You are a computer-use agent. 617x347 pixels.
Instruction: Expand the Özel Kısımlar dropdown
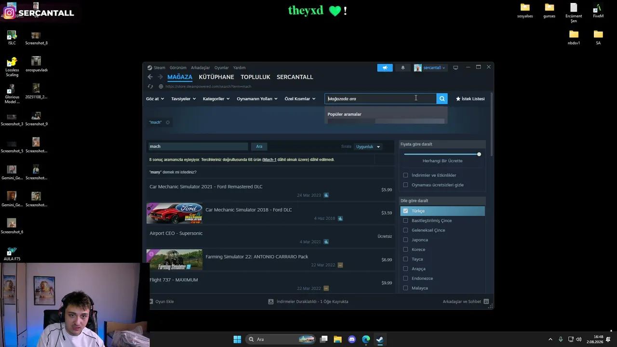pyautogui.click(x=300, y=99)
